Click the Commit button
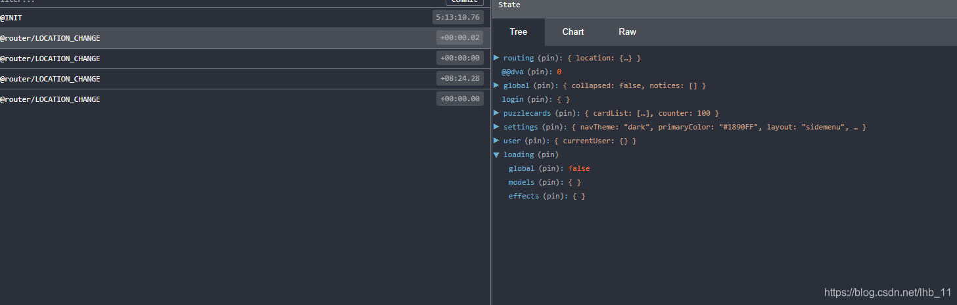The height and width of the screenshot is (305, 957). [464, 2]
